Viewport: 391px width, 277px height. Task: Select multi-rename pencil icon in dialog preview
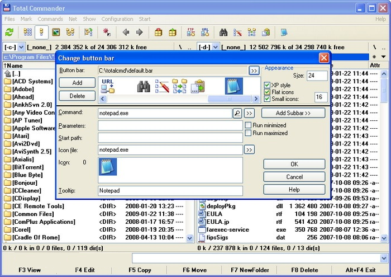(x=162, y=86)
